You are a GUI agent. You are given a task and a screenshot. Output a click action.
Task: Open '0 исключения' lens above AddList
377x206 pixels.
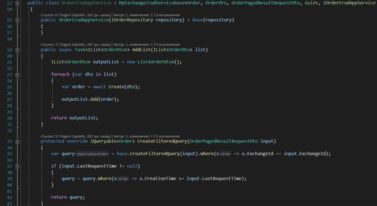coord(168,44)
